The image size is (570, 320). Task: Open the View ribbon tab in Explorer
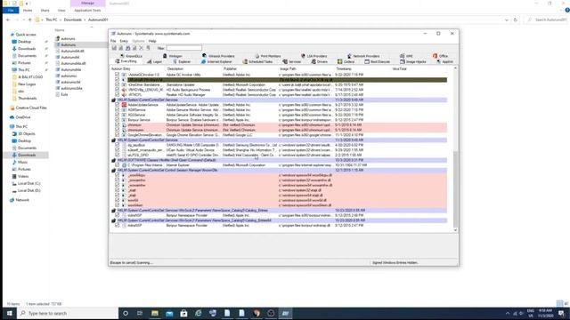click(x=61, y=11)
